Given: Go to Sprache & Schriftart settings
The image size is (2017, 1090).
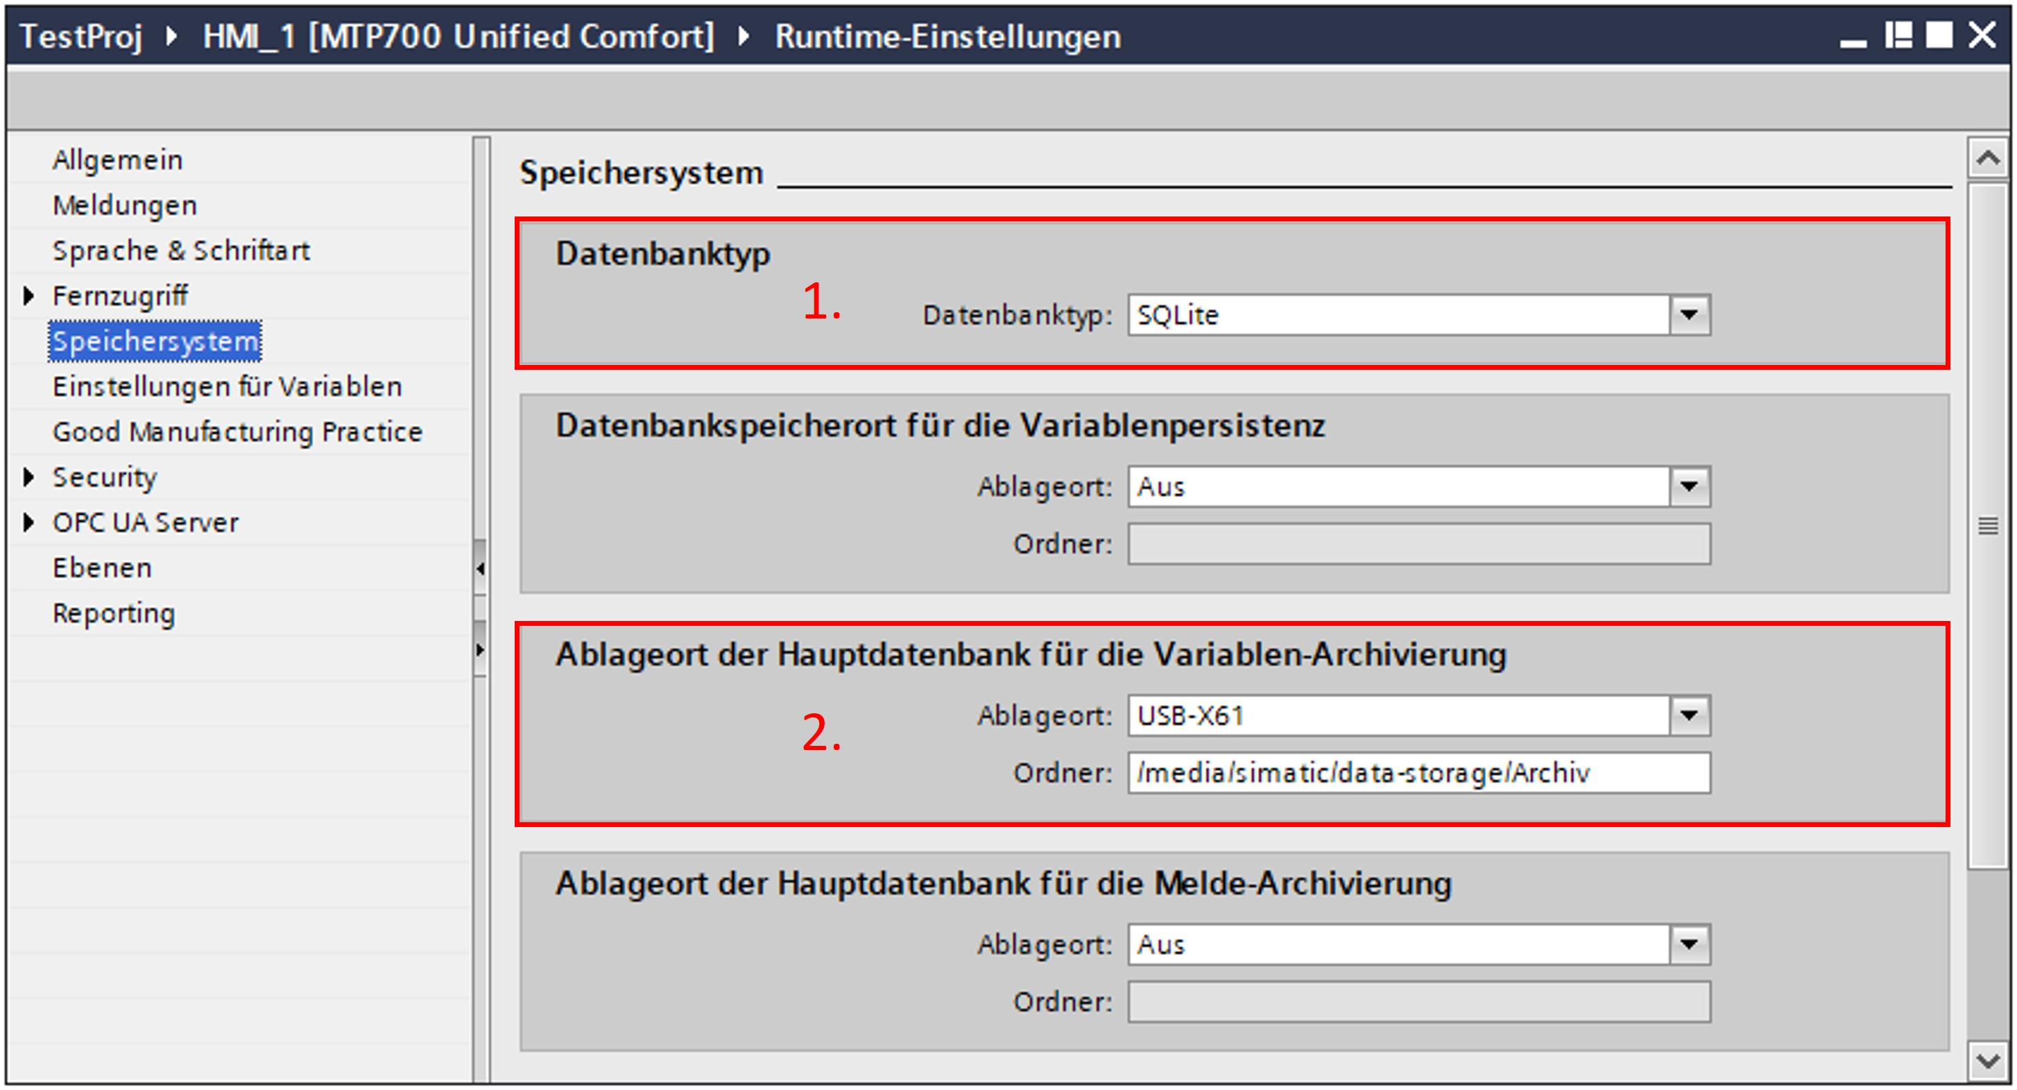Looking at the screenshot, I should (181, 250).
